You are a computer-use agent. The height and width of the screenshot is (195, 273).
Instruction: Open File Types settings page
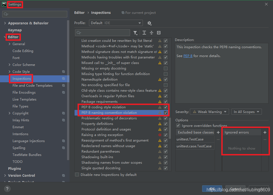[20, 106]
